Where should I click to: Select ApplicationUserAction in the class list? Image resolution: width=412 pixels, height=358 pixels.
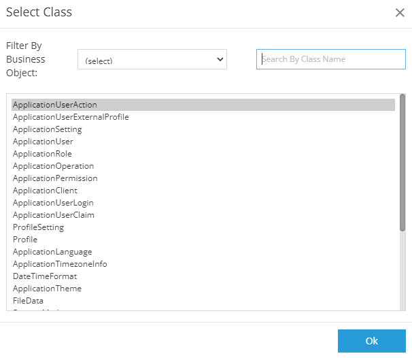coord(55,105)
